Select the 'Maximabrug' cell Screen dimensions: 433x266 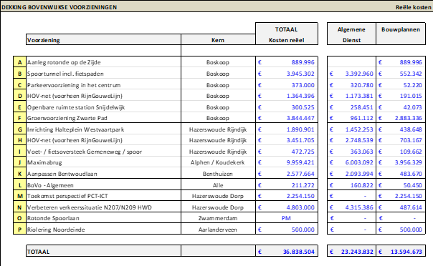103,162
